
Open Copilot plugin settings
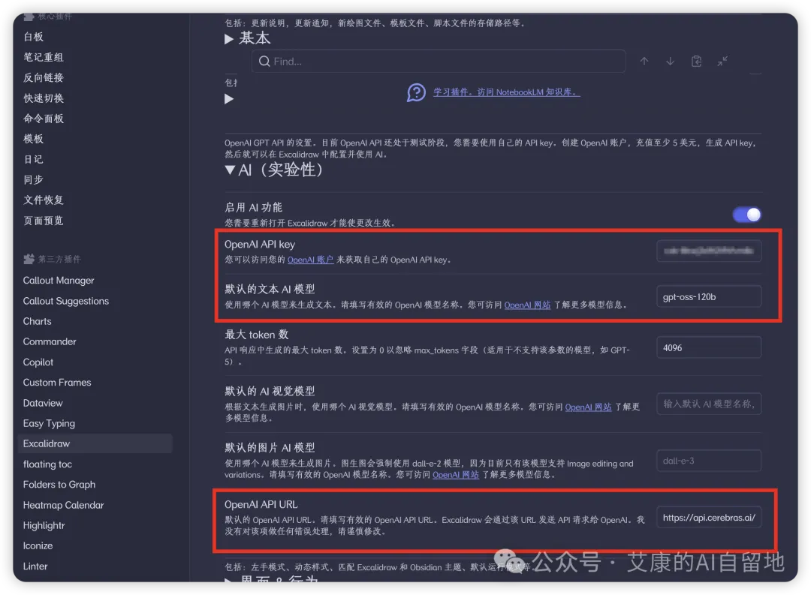pos(38,362)
